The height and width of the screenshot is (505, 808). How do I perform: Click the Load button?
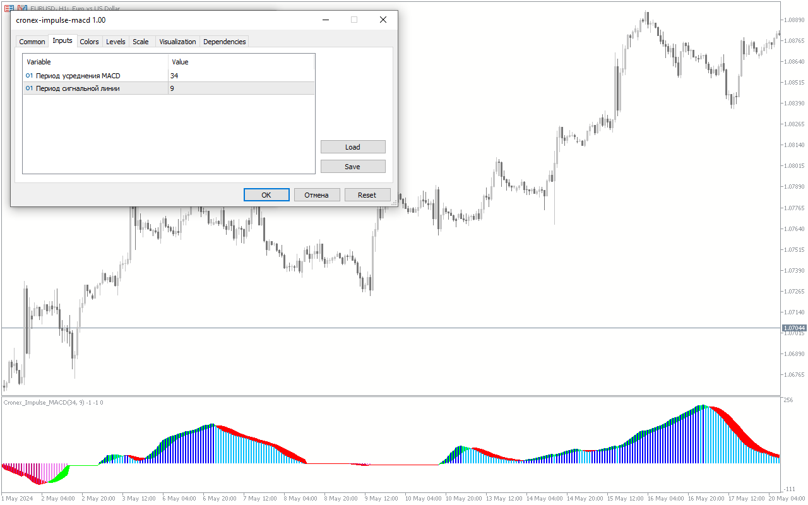click(353, 147)
